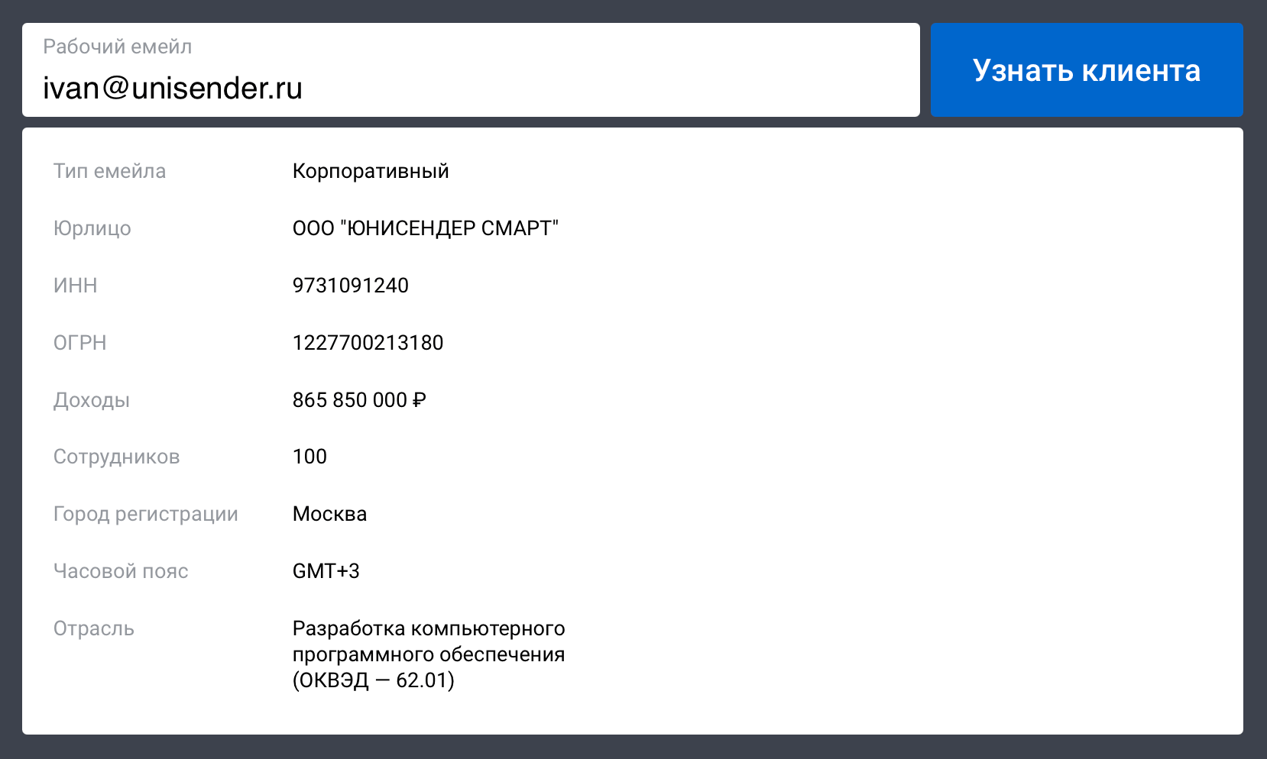Click the employee count 100
Image resolution: width=1267 pixels, height=759 pixels.
[309, 457]
